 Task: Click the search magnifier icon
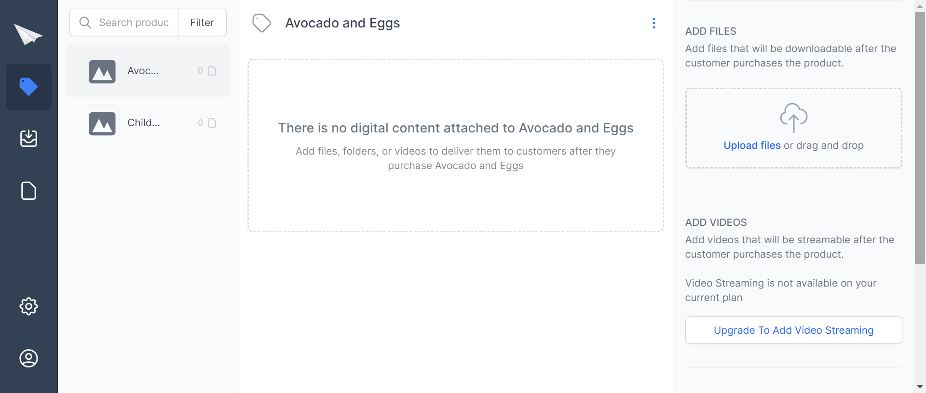pyautogui.click(x=85, y=23)
